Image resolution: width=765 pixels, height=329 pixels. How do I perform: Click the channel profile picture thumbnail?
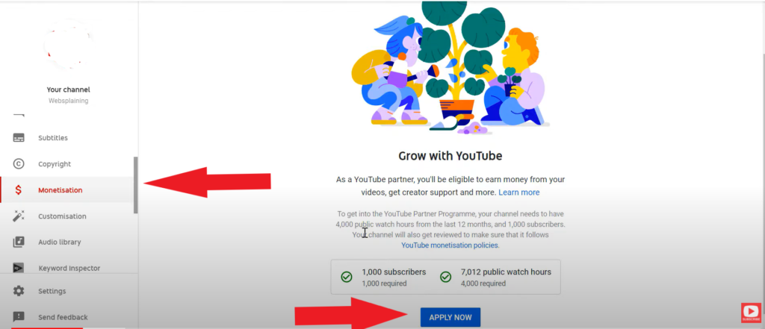[68, 45]
